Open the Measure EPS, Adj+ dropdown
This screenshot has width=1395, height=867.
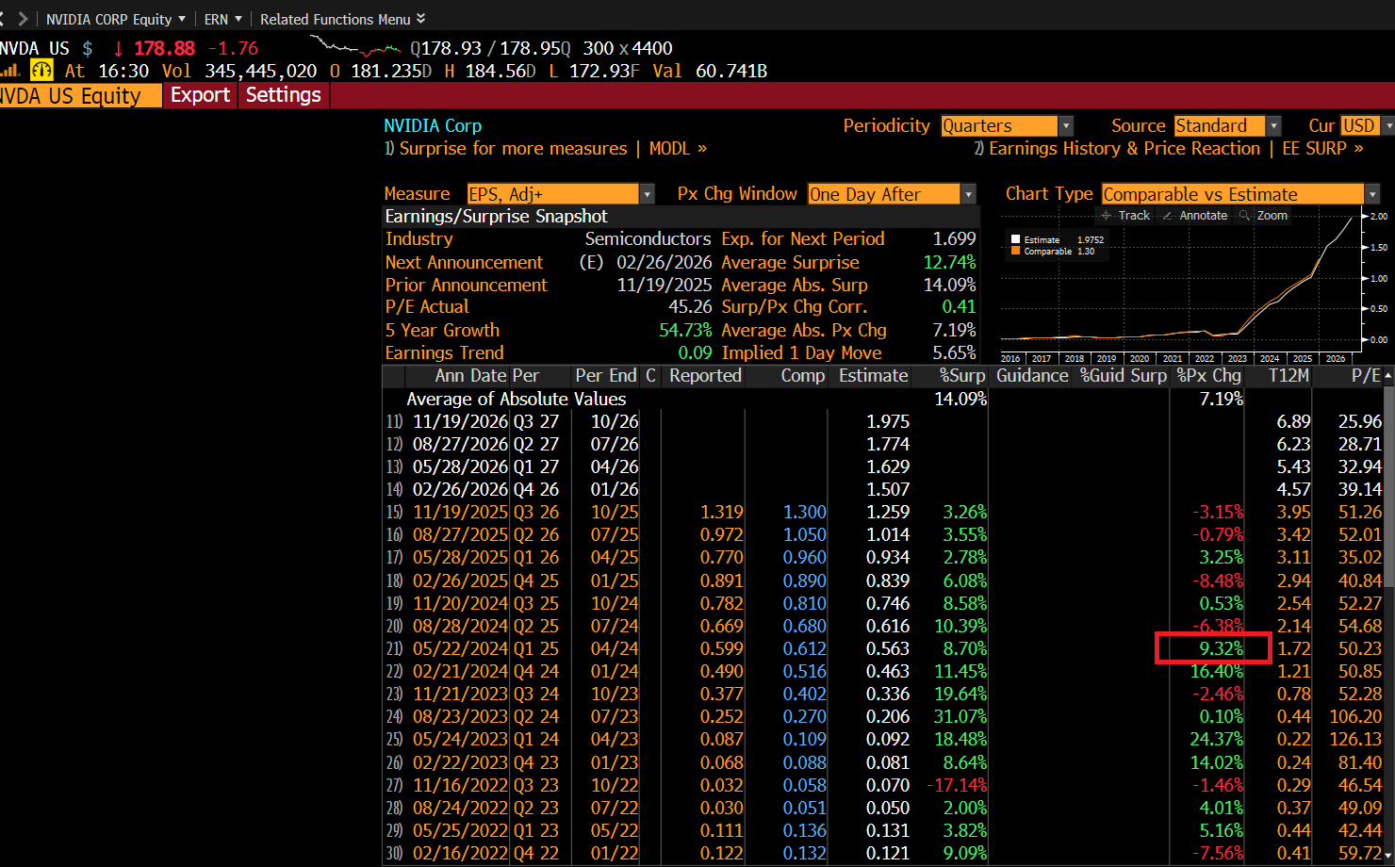click(x=647, y=194)
